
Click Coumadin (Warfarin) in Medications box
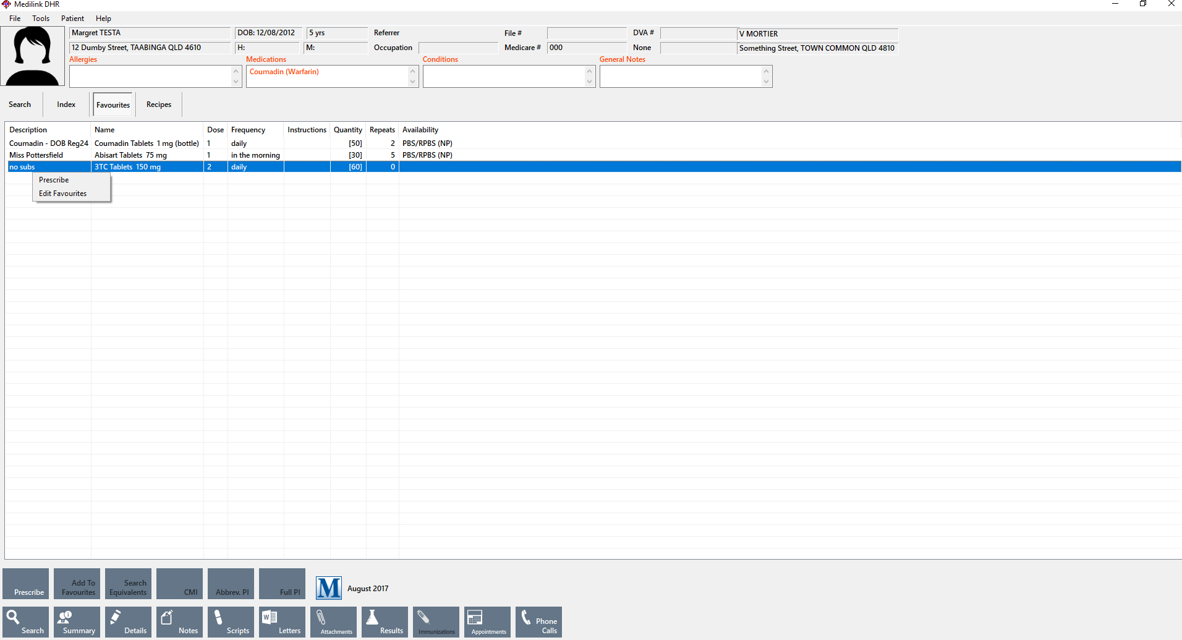[284, 72]
